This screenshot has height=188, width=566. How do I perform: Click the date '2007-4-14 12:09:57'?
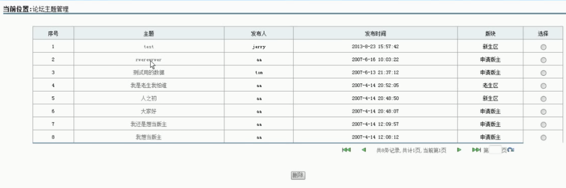(x=375, y=125)
